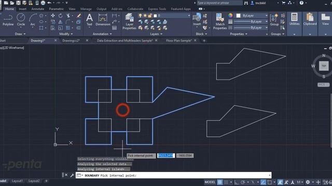This screenshot has width=332, height=186.
Task: Click the Save icon in quick access toolbar
Action: coord(18,3)
